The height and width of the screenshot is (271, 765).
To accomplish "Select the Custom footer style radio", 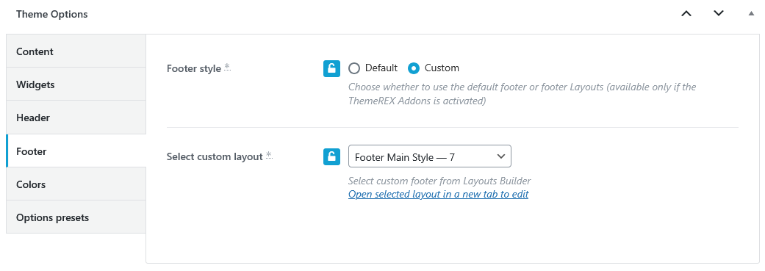I will pos(413,68).
